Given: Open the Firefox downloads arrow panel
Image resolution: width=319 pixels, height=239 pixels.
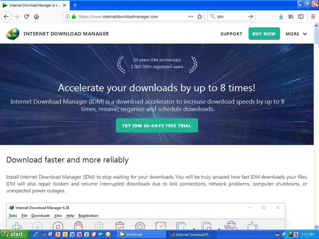Looking at the screenshot, I should [x=281, y=16].
